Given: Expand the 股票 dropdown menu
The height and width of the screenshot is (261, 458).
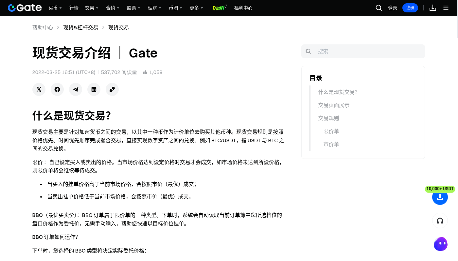Looking at the screenshot, I should [134, 8].
